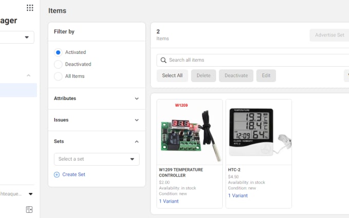This screenshot has height=218, width=349.
Task: Click the Filter by heading
Action: pyautogui.click(x=64, y=32)
